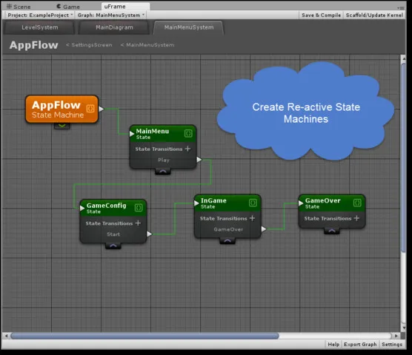Screen dimensions: 412x355
Task: Click the code icon on AppFlow node
Action: (x=90, y=108)
